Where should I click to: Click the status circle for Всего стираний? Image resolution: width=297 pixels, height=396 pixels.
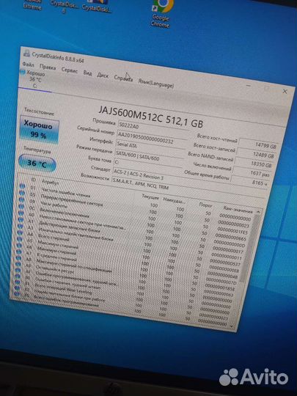20,232
